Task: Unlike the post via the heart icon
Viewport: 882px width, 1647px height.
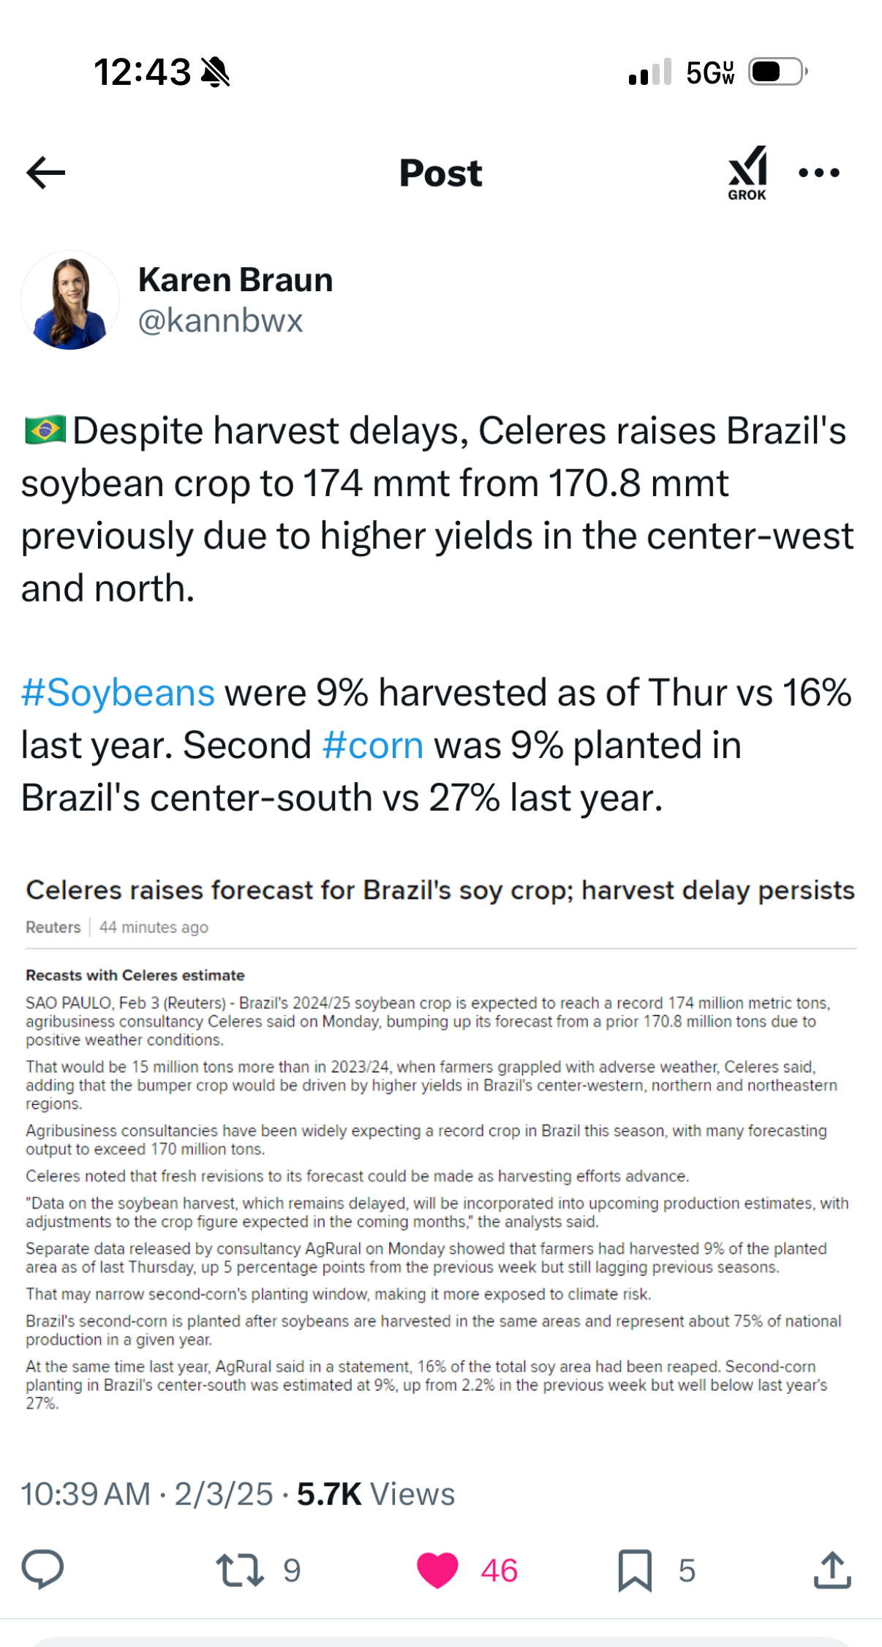Action: tap(437, 1570)
